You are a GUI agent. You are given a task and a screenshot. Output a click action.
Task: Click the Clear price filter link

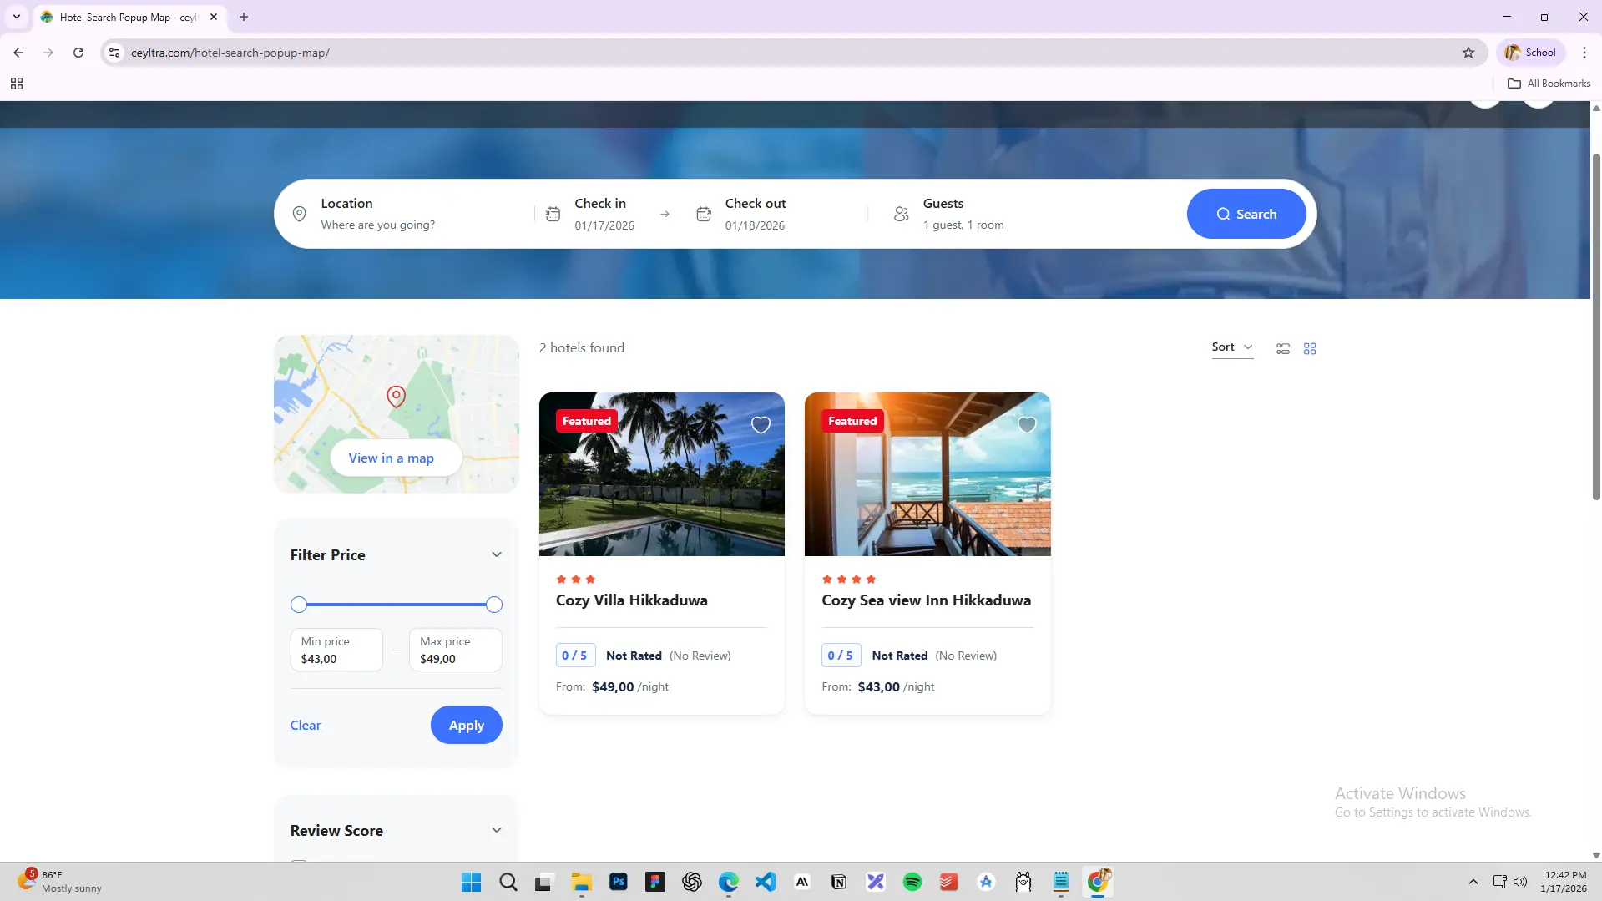(x=305, y=726)
